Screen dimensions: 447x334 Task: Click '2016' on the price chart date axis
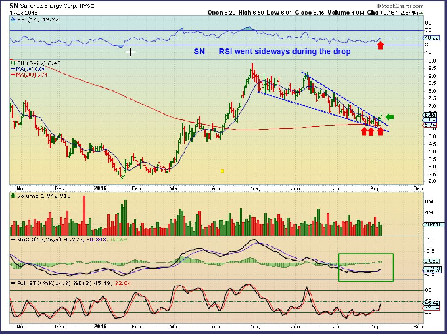point(100,188)
